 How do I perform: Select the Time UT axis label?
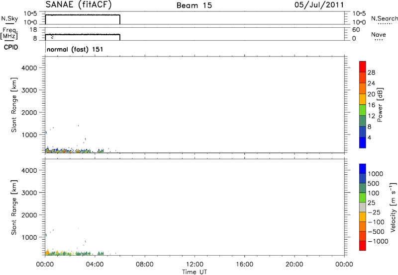[x=195, y=272]
